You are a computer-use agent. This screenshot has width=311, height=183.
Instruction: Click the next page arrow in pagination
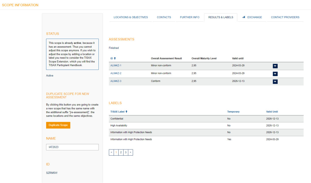[130, 152]
